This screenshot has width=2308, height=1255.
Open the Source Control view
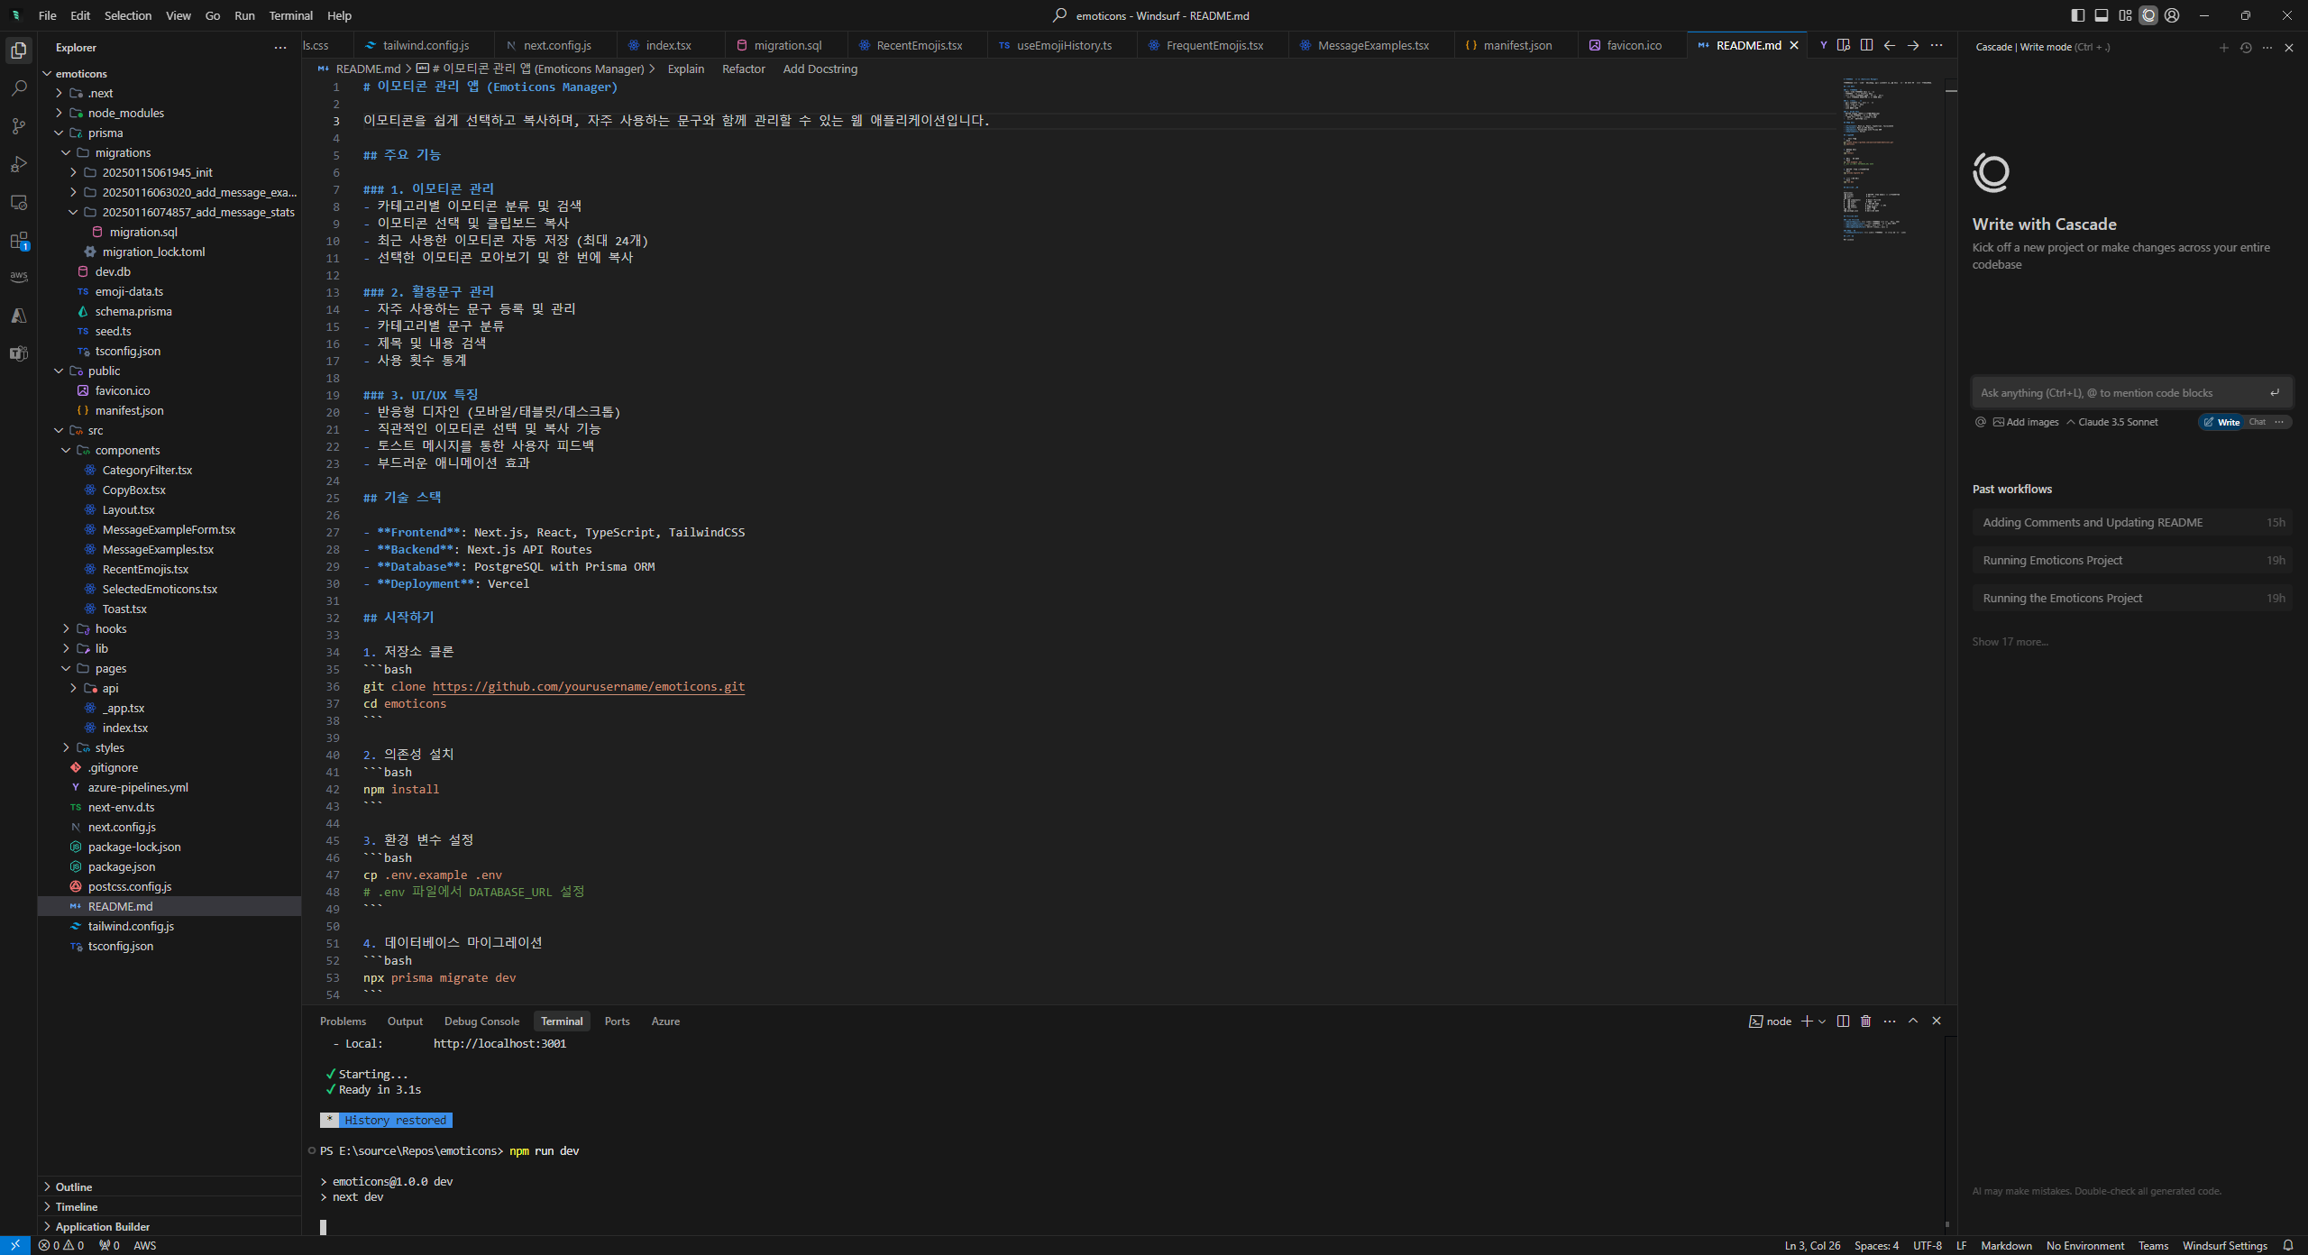coord(18,126)
